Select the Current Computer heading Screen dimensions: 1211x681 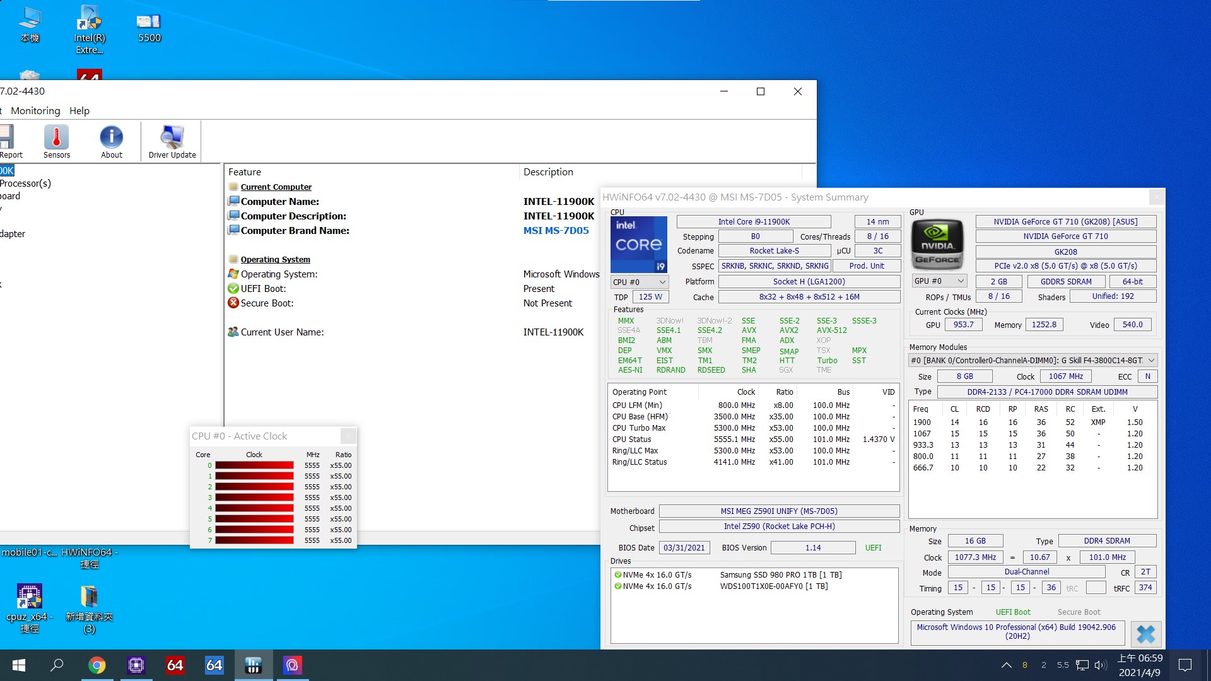[x=276, y=187]
